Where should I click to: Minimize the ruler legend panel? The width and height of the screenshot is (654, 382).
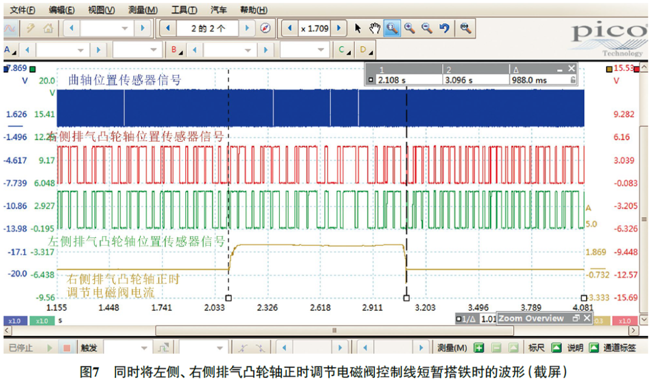click(560, 69)
